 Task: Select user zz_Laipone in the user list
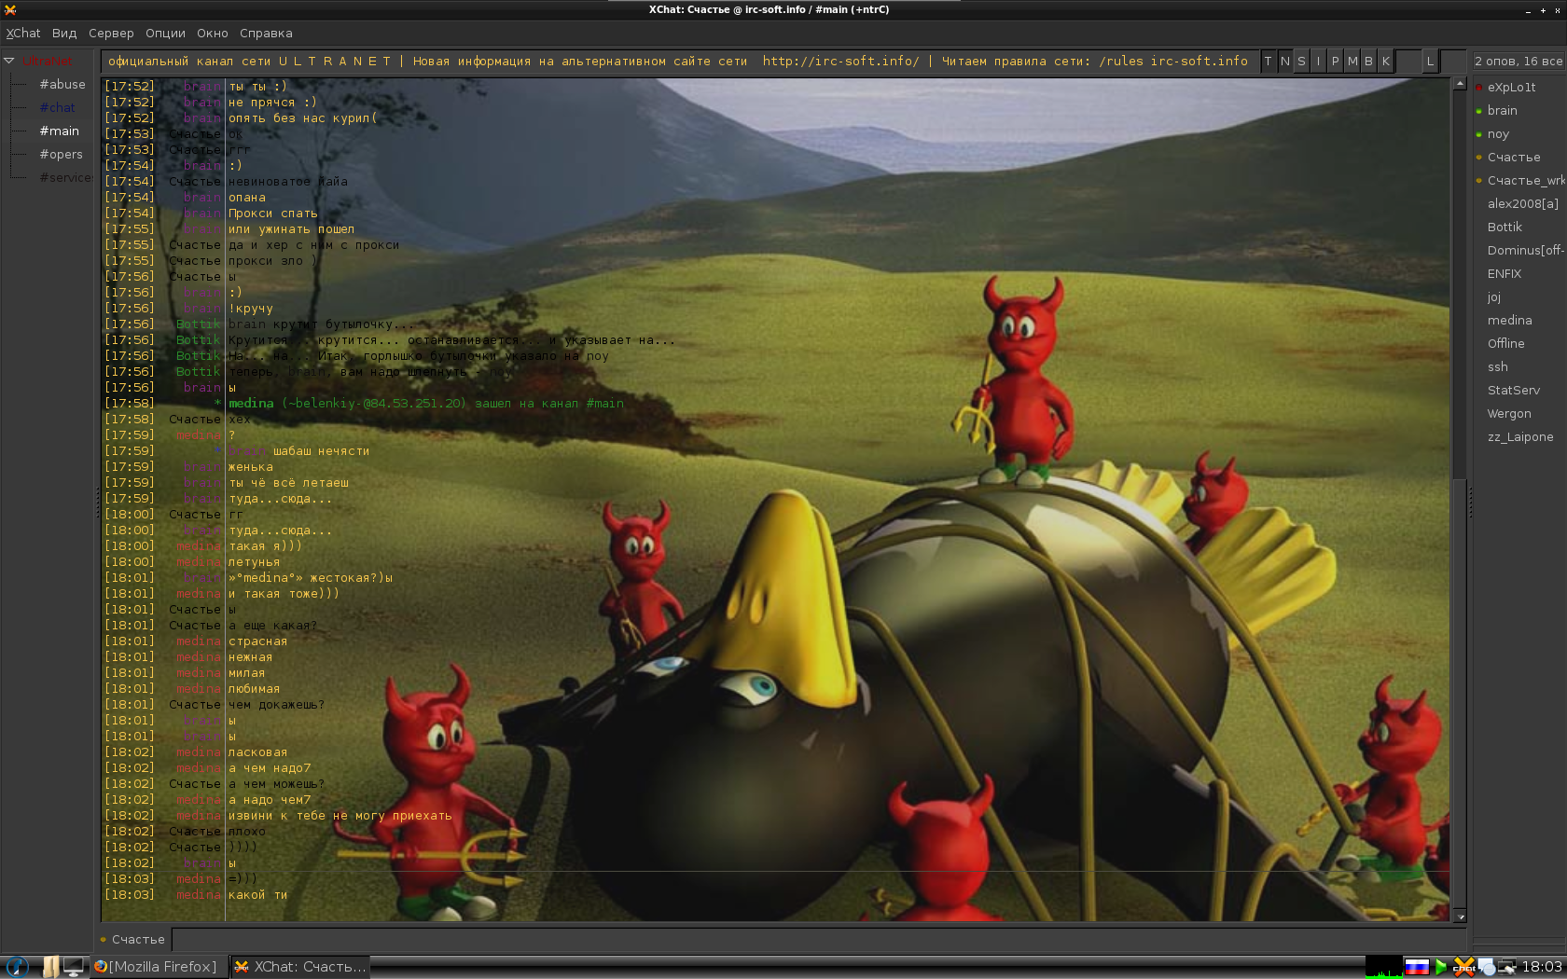coord(1518,436)
